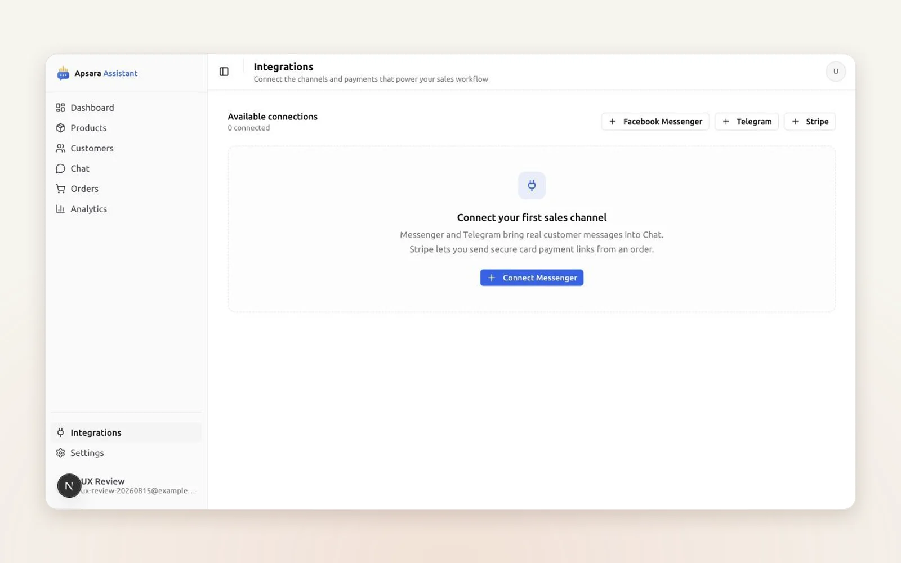Click the Chat bubble icon
This screenshot has height=563, width=901.
tap(60, 168)
